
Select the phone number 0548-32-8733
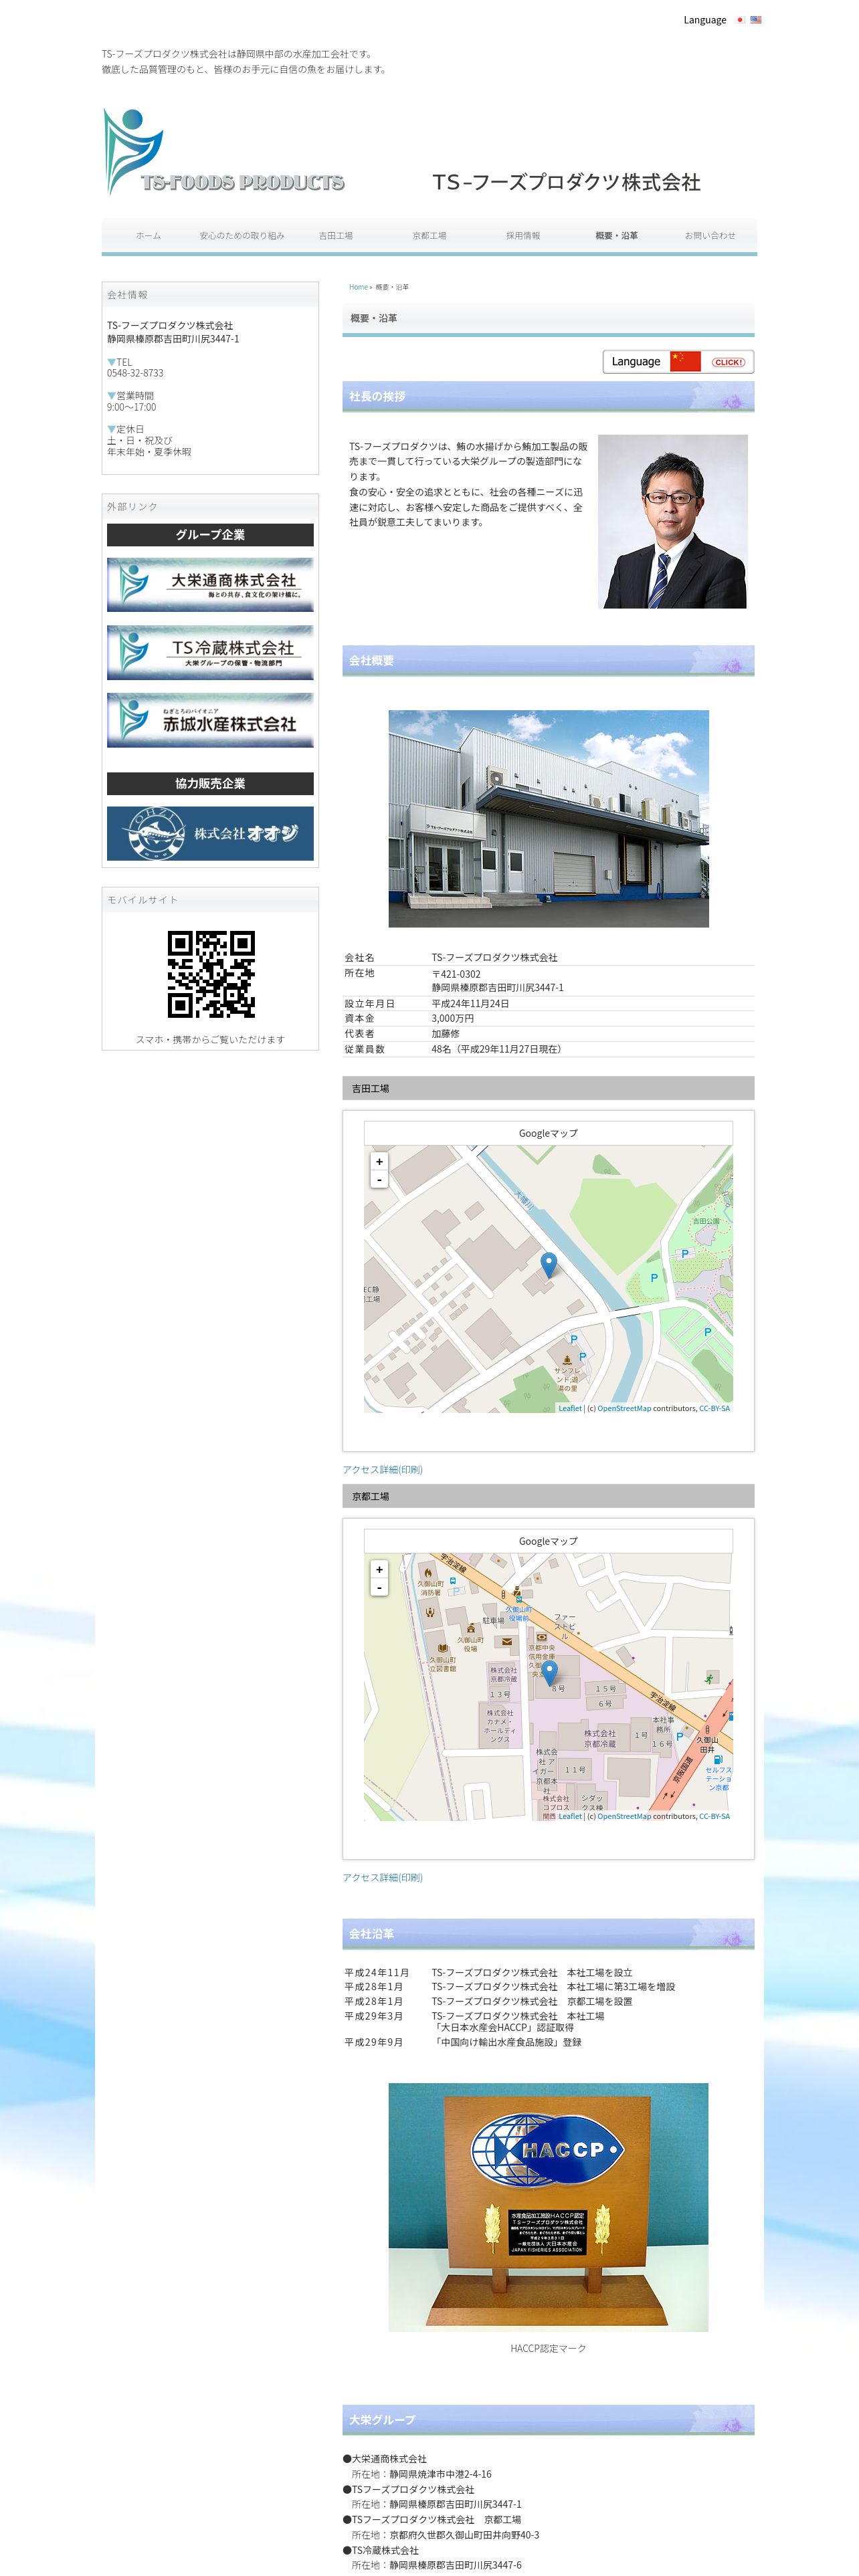(135, 373)
